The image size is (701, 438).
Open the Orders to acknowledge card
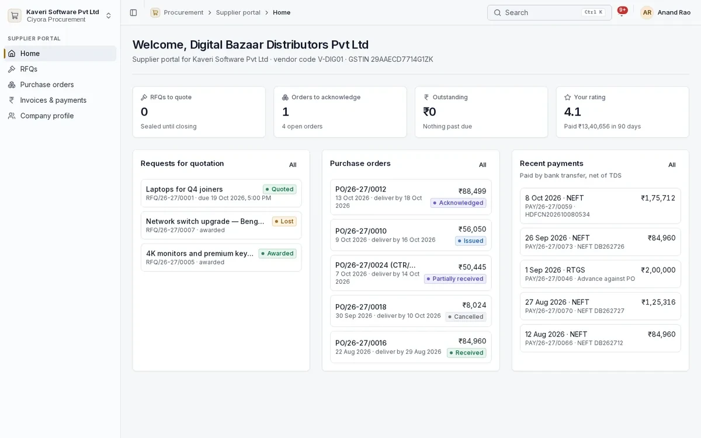[340, 112]
